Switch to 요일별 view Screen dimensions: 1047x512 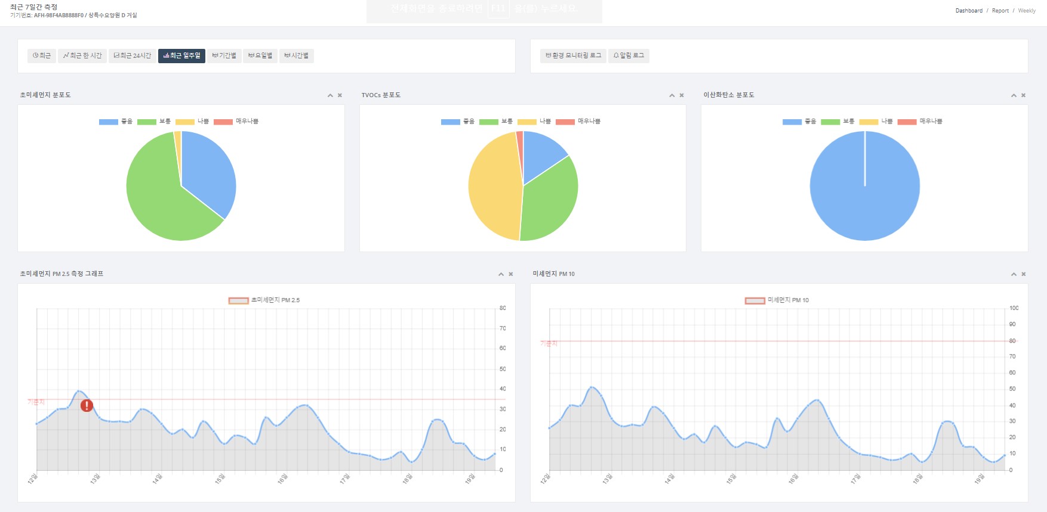click(260, 55)
